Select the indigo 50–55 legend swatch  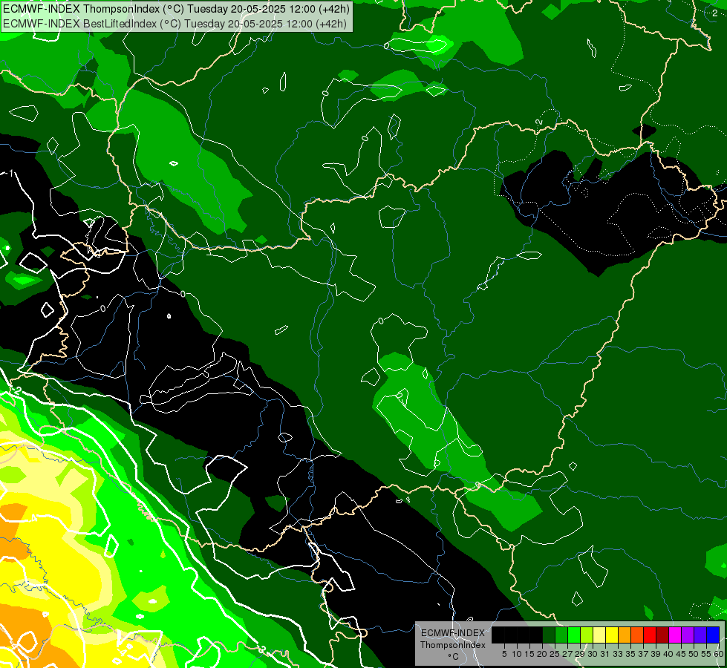(x=700, y=635)
